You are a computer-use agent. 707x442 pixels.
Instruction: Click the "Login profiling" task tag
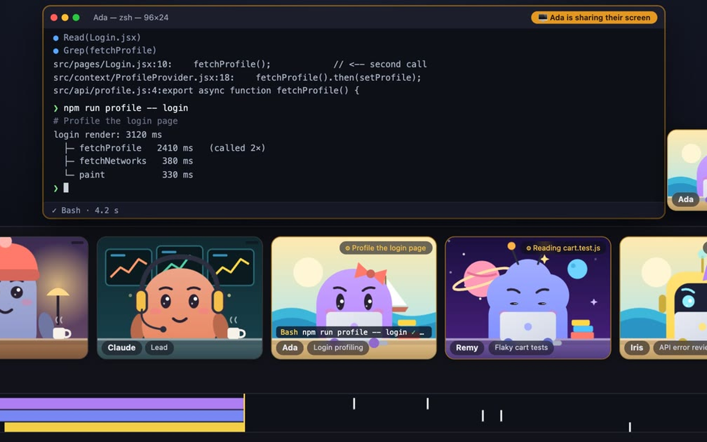[x=338, y=348]
